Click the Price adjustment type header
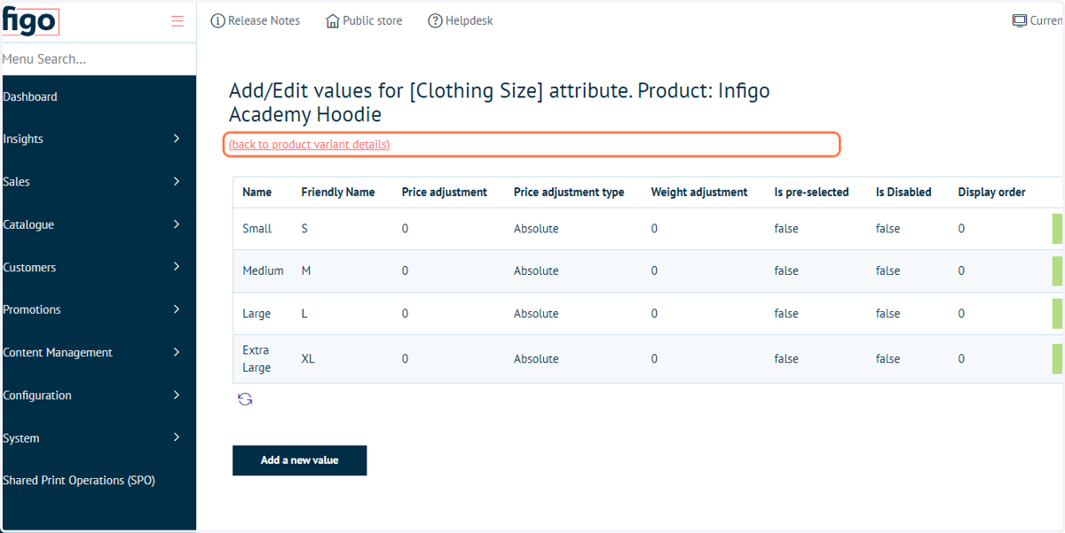The height and width of the screenshot is (533, 1065). tap(569, 192)
